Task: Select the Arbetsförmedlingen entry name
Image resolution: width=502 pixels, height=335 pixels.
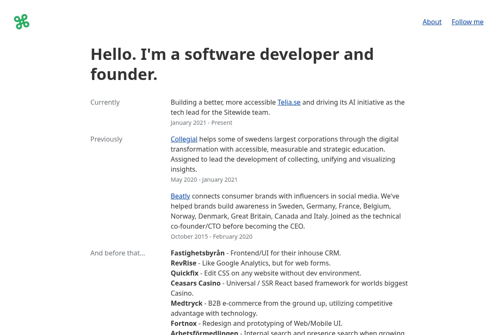Action: click(x=204, y=332)
